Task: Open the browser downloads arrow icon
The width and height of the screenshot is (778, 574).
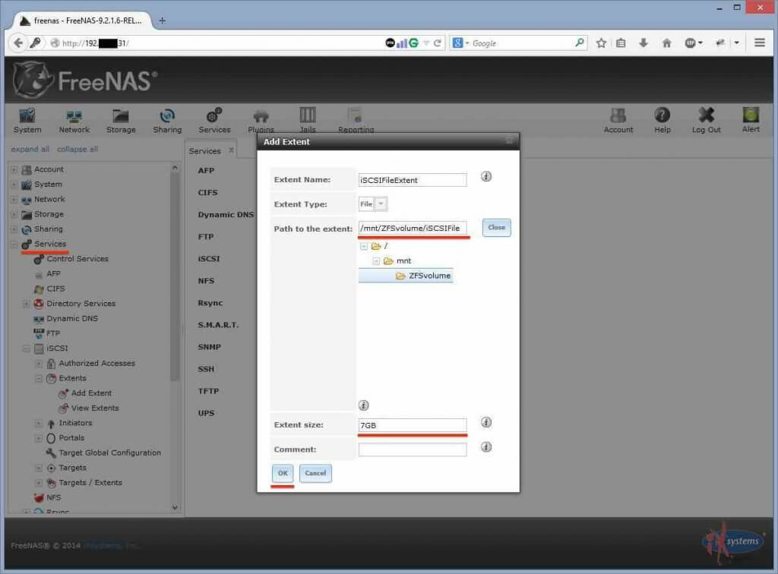Action: [644, 43]
